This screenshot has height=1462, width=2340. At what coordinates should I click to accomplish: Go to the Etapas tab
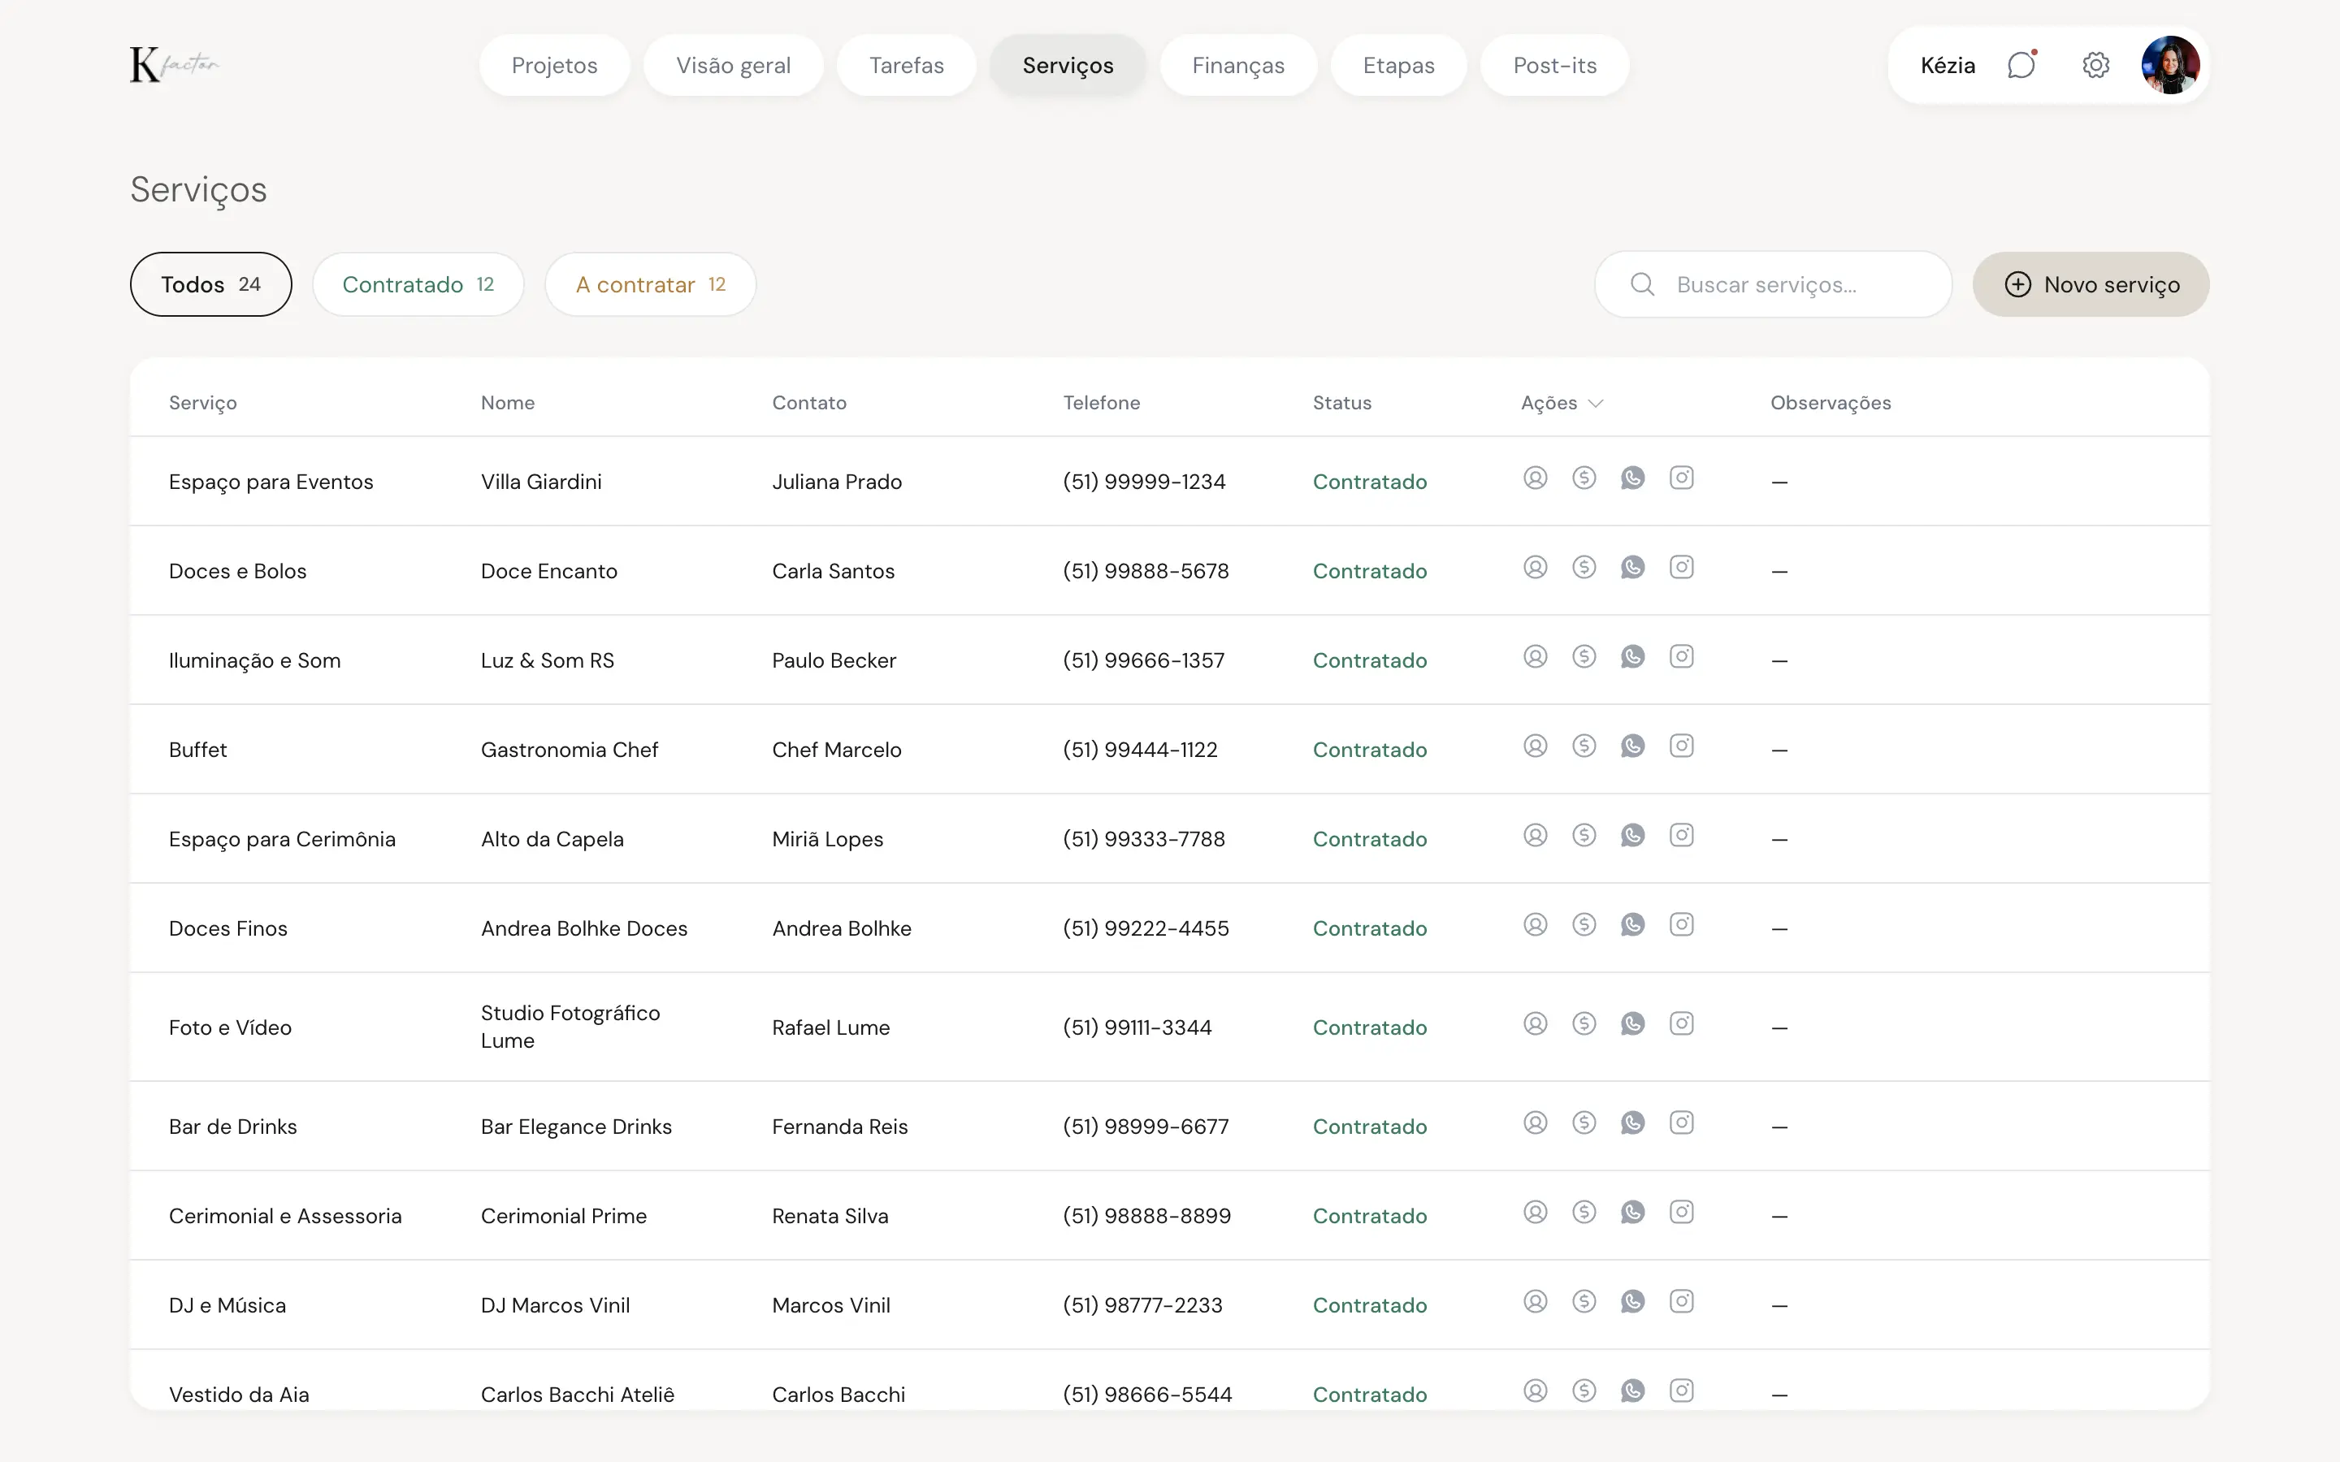pos(1398,65)
